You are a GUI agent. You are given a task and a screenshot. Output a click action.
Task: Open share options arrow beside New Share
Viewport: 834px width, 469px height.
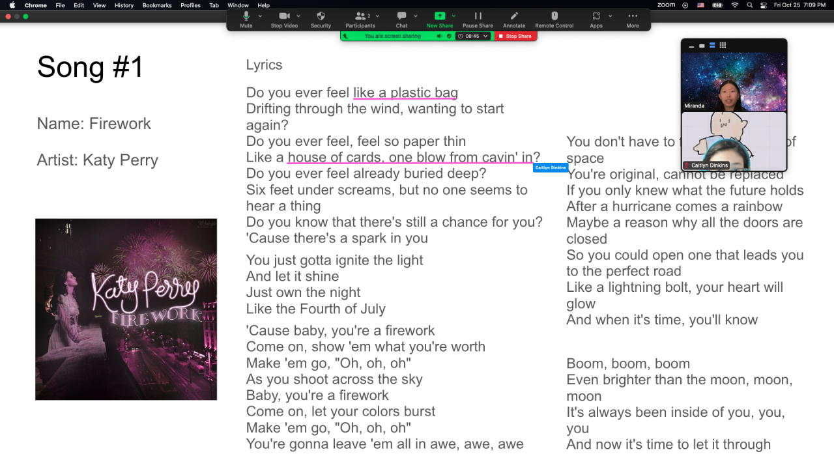pos(453,16)
